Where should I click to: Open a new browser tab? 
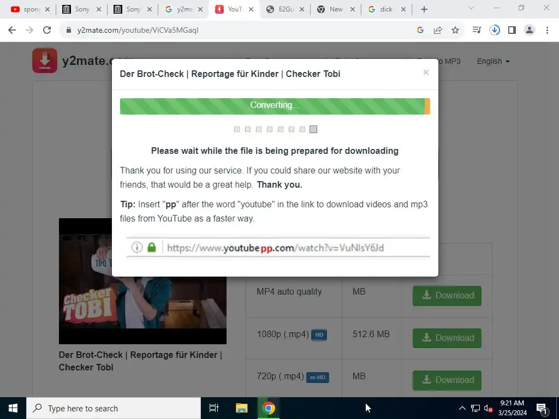424,10
